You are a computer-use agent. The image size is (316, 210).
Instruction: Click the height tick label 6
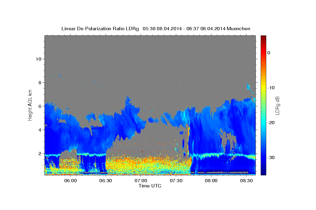[x=40, y=106]
